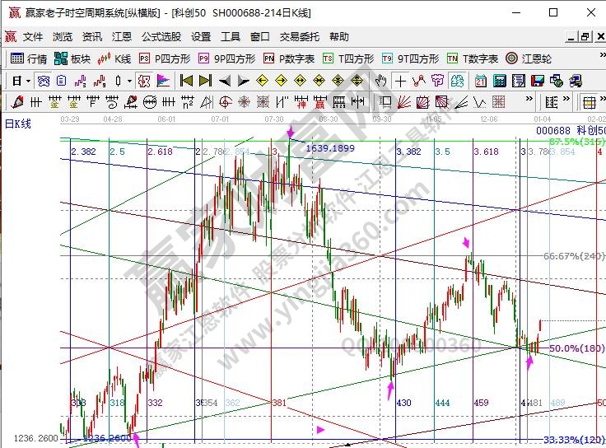Jump to first bar with skip-start icon
Image resolution: width=606 pixels, height=448 pixels.
(x=186, y=81)
